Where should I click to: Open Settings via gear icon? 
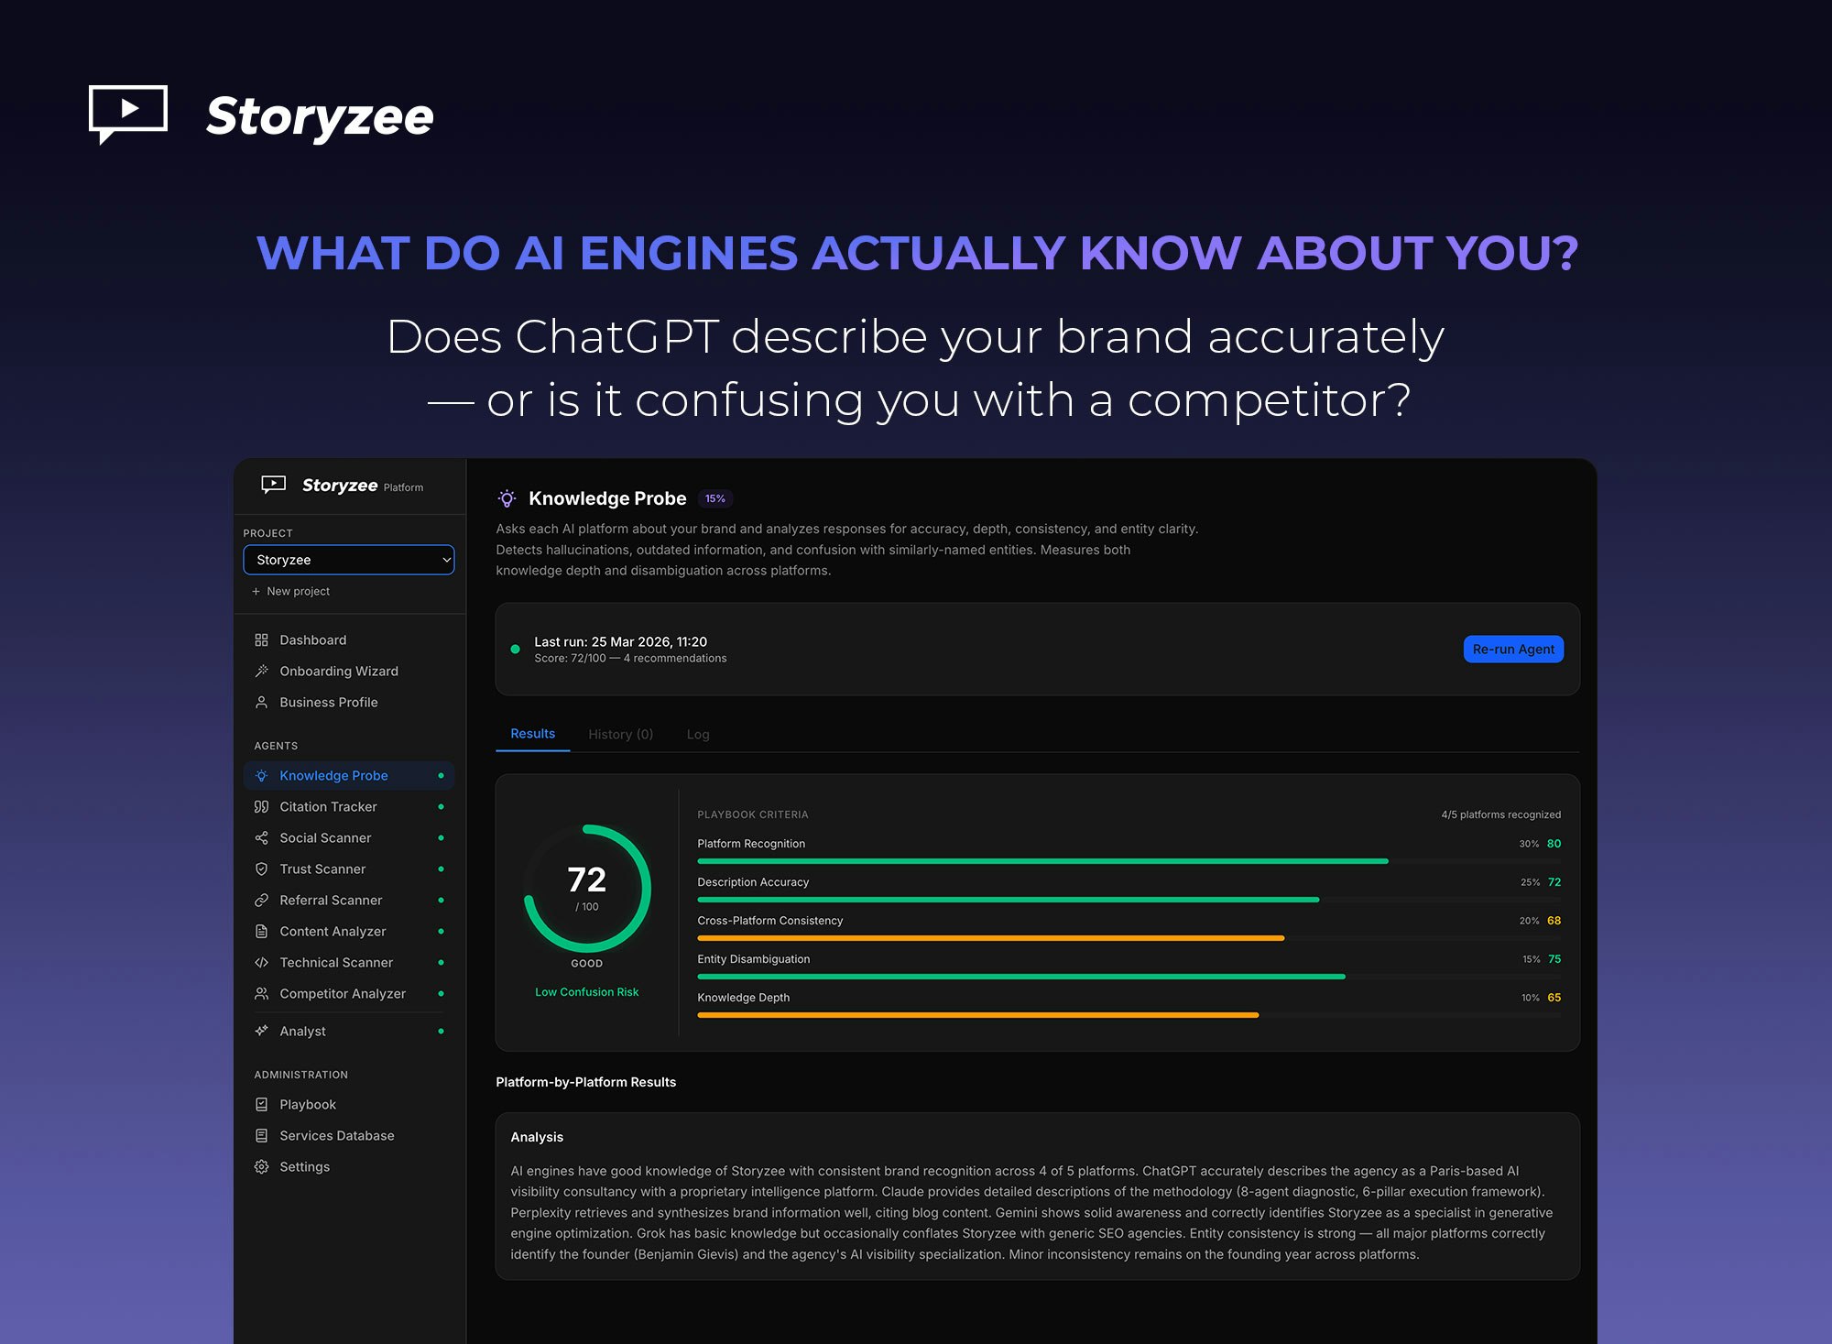tap(261, 1166)
